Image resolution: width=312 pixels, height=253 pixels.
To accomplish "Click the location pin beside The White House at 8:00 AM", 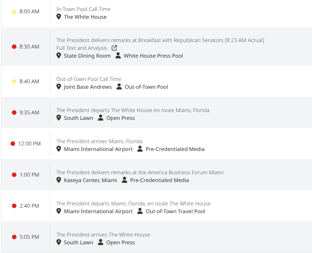I will [x=59, y=17].
